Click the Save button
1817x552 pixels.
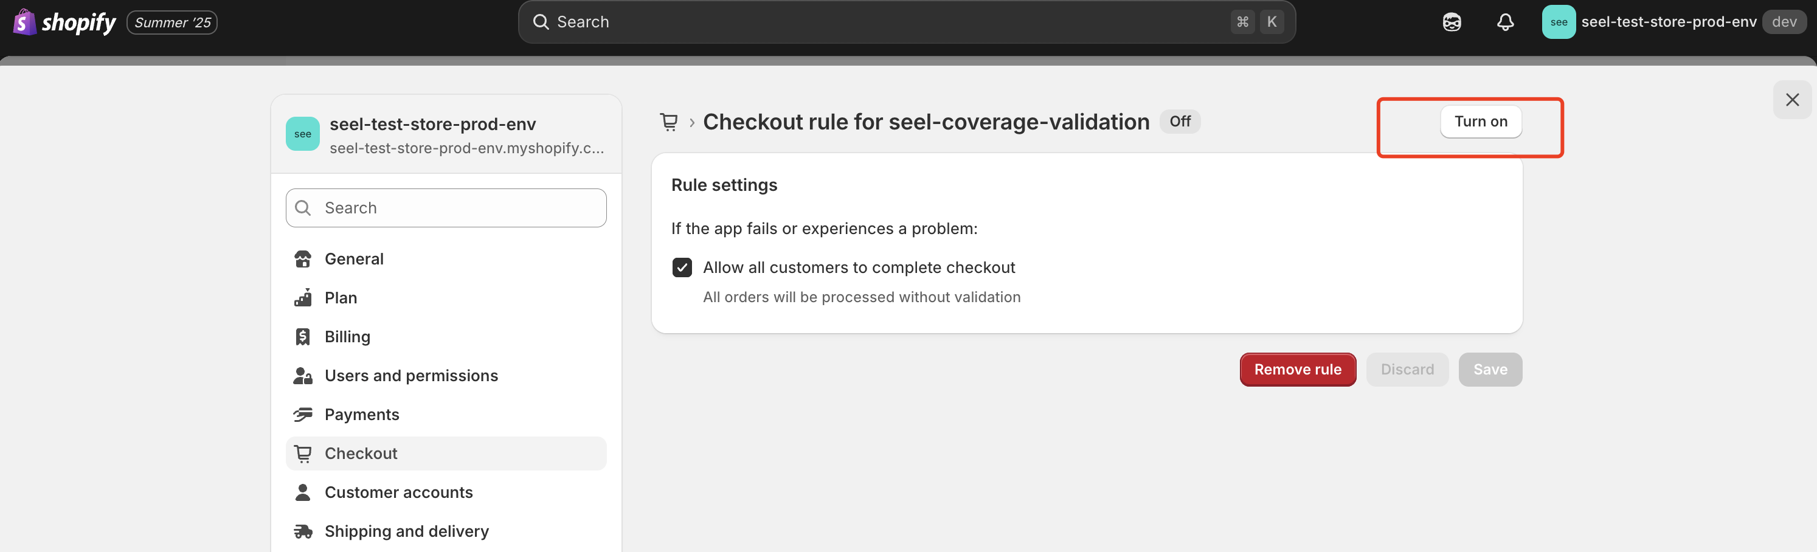(x=1490, y=370)
